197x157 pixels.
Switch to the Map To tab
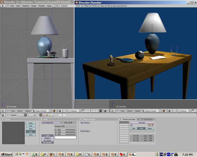point(142,119)
